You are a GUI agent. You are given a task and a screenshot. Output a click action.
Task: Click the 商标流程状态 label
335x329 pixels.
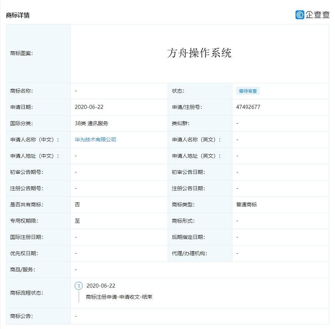[27, 293]
